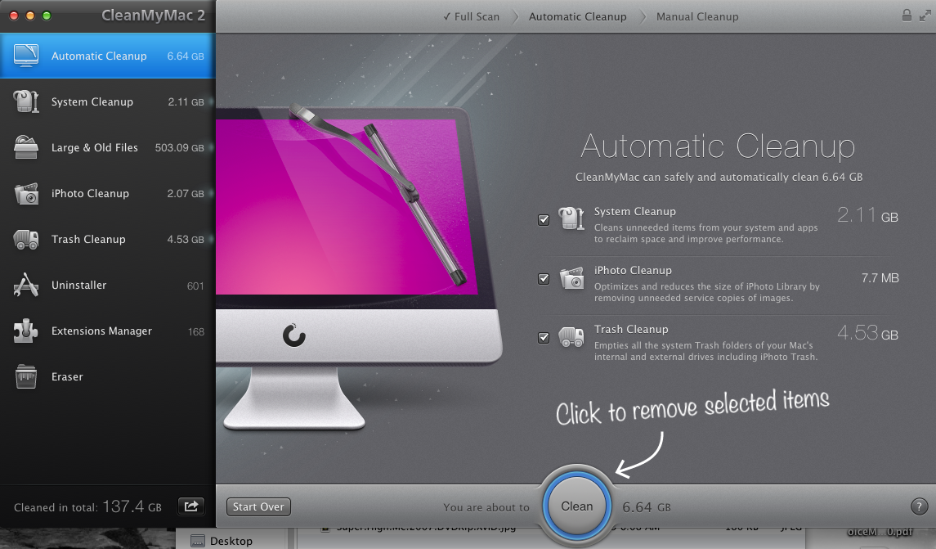Screen dimensions: 936x549
Task: Open Trash Cleanup in the sidebar
Action: click(107, 239)
